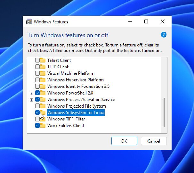Uncheck the Windows Subsystem for Linux checkbox
The image size is (194, 173).
[x=37, y=112]
